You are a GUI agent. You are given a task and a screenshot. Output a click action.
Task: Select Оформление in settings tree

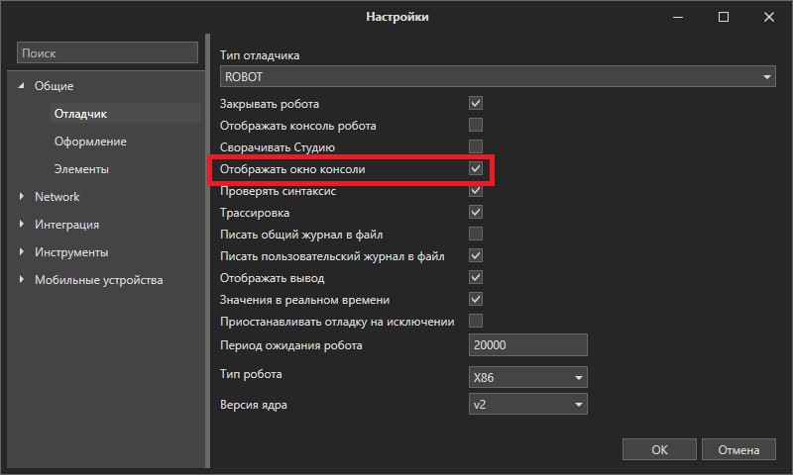tap(90, 142)
